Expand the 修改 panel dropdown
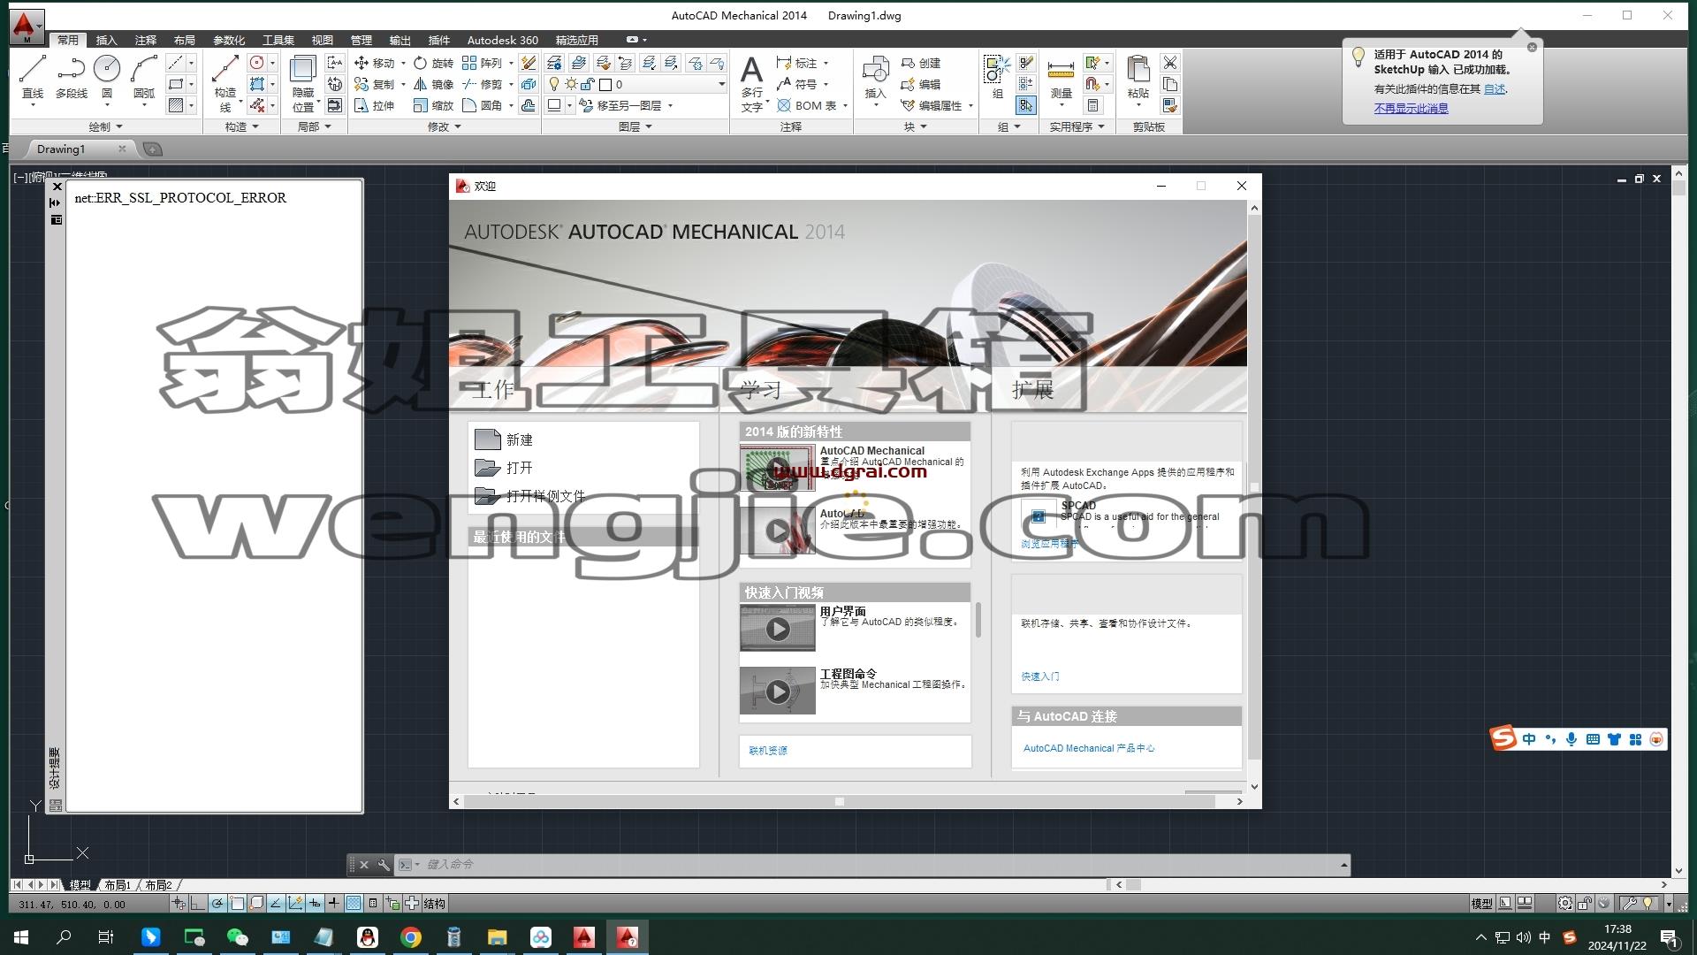 click(x=445, y=126)
